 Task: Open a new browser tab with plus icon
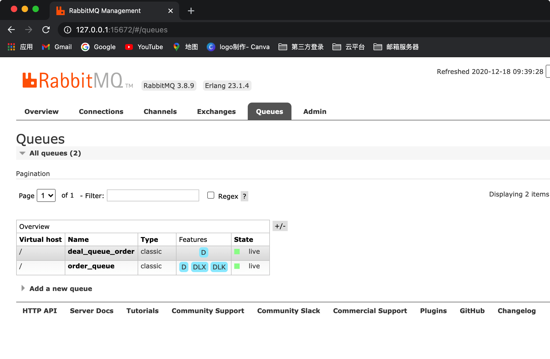click(191, 11)
